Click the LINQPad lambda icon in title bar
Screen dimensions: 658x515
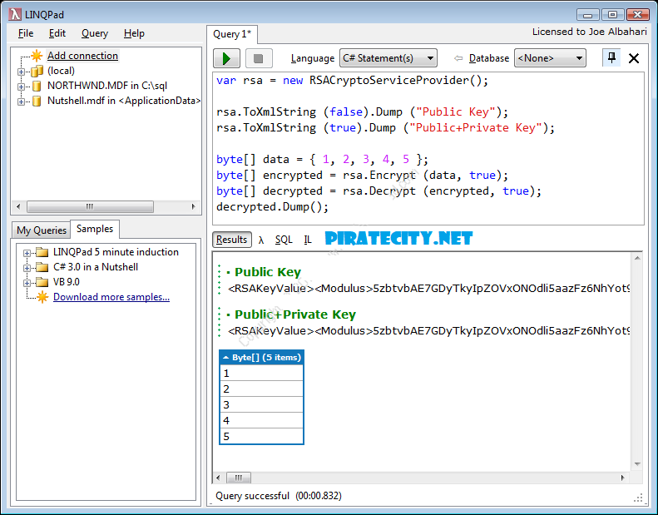click(x=15, y=14)
